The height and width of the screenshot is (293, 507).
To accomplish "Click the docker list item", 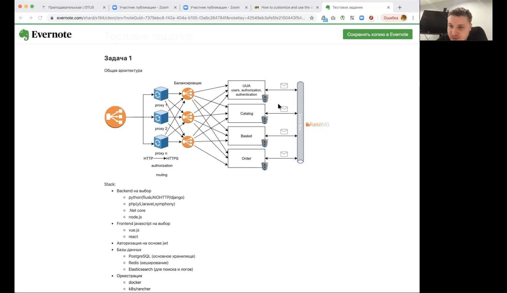I will pyautogui.click(x=135, y=282).
